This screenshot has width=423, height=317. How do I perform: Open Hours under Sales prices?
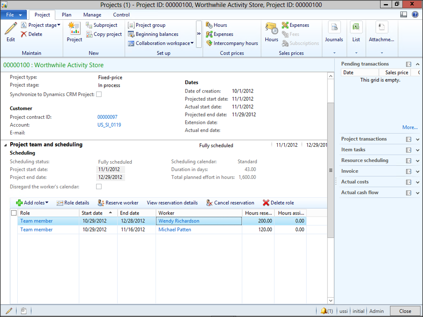272,29
